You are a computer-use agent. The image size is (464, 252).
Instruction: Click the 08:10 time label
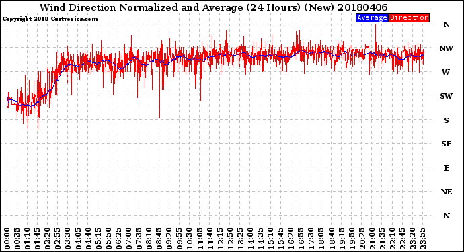pyautogui.click(x=149, y=239)
